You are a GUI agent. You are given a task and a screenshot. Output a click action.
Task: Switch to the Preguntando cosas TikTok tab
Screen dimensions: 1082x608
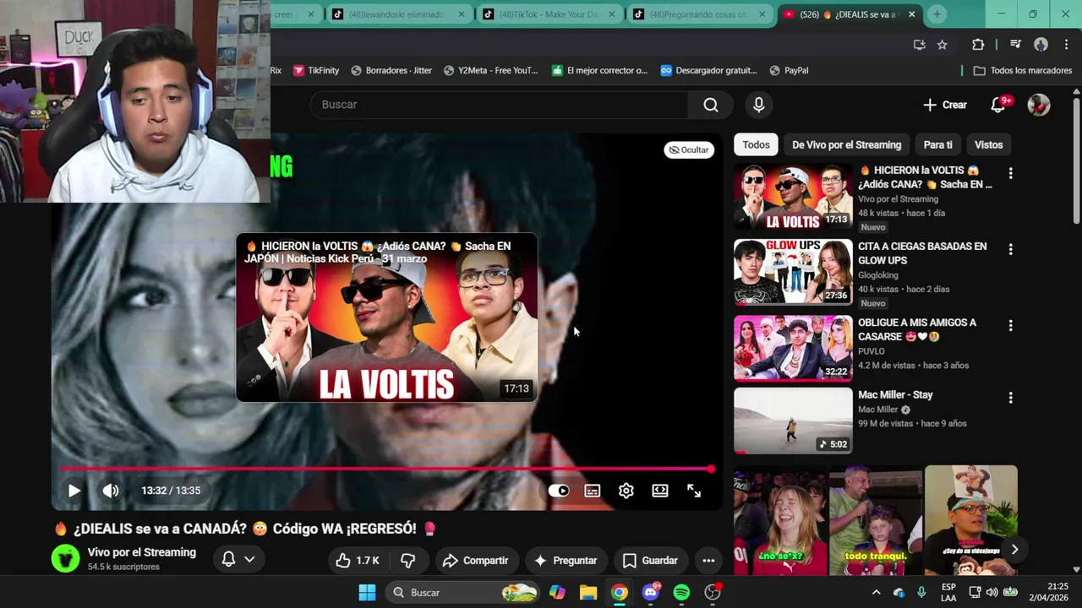click(698, 14)
